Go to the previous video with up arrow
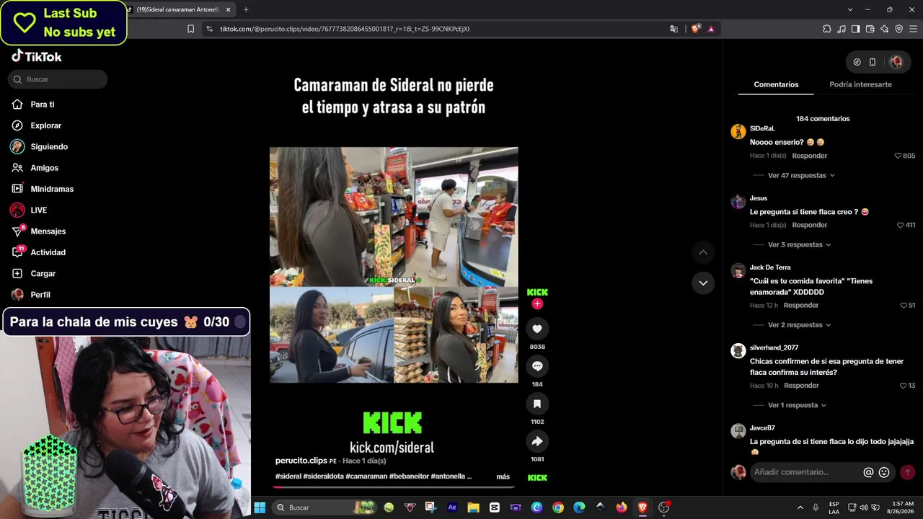Screen dimensions: 923x519 pyautogui.click(x=703, y=252)
